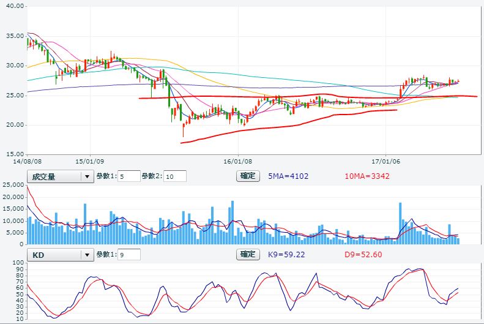Click the arrow on the KD dropdown
This screenshot has height=324, width=484.
[x=87, y=254]
